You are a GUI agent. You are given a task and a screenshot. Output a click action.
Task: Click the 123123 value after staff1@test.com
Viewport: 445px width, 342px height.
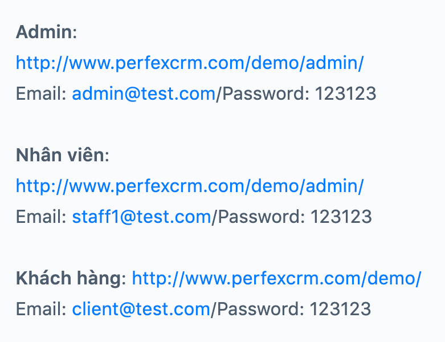(341, 217)
